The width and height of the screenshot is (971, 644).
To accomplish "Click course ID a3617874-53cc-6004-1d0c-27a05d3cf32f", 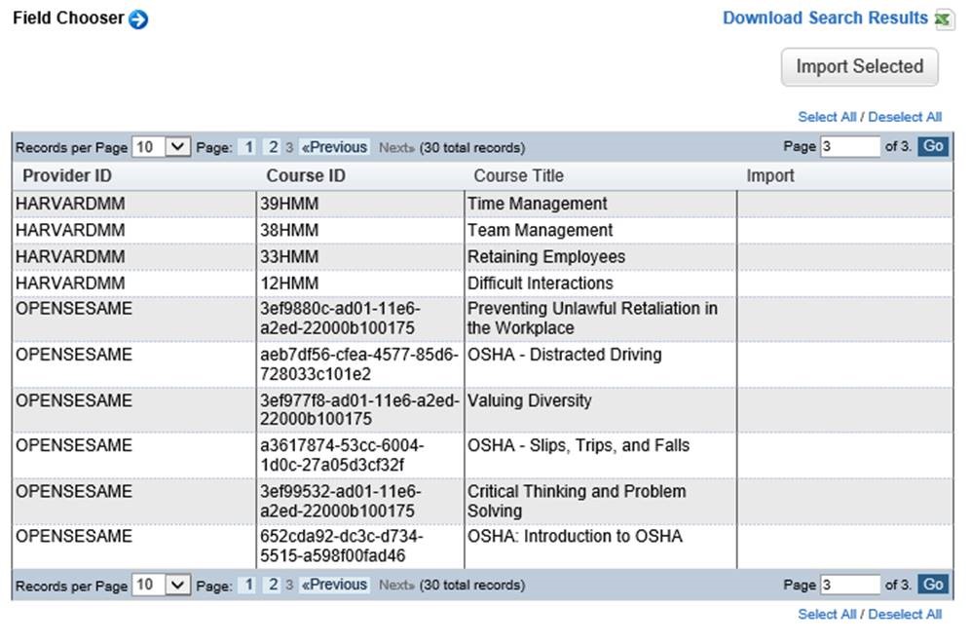I will [x=342, y=455].
